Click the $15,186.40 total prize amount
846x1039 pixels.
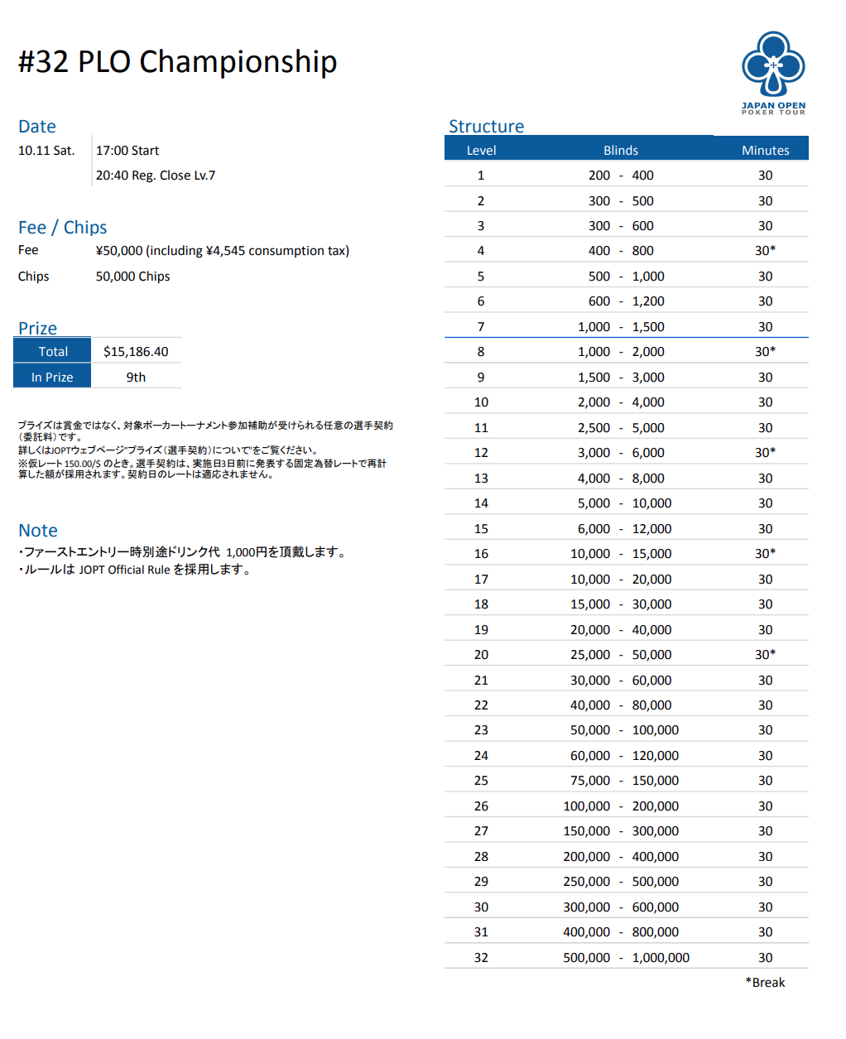click(x=136, y=352)
